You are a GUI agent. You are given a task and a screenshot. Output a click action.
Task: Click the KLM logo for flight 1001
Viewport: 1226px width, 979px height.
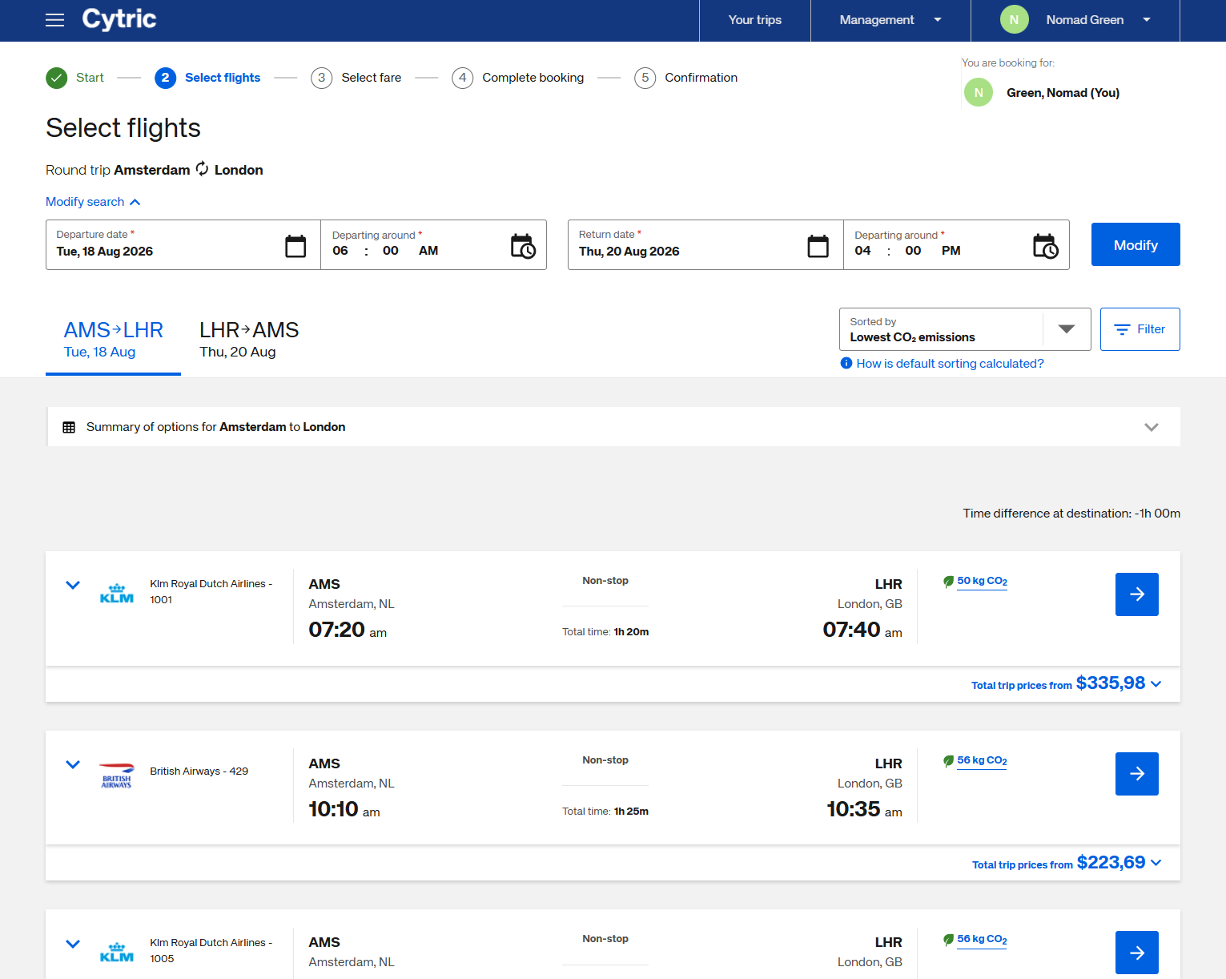(x=117, y=594)
